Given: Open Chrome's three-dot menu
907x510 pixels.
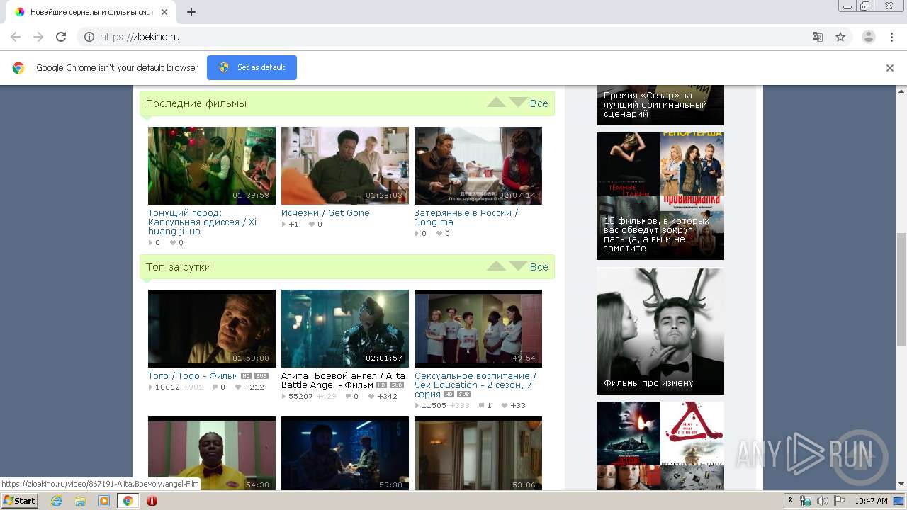Looking at the screenshot, I should [892, 37].
